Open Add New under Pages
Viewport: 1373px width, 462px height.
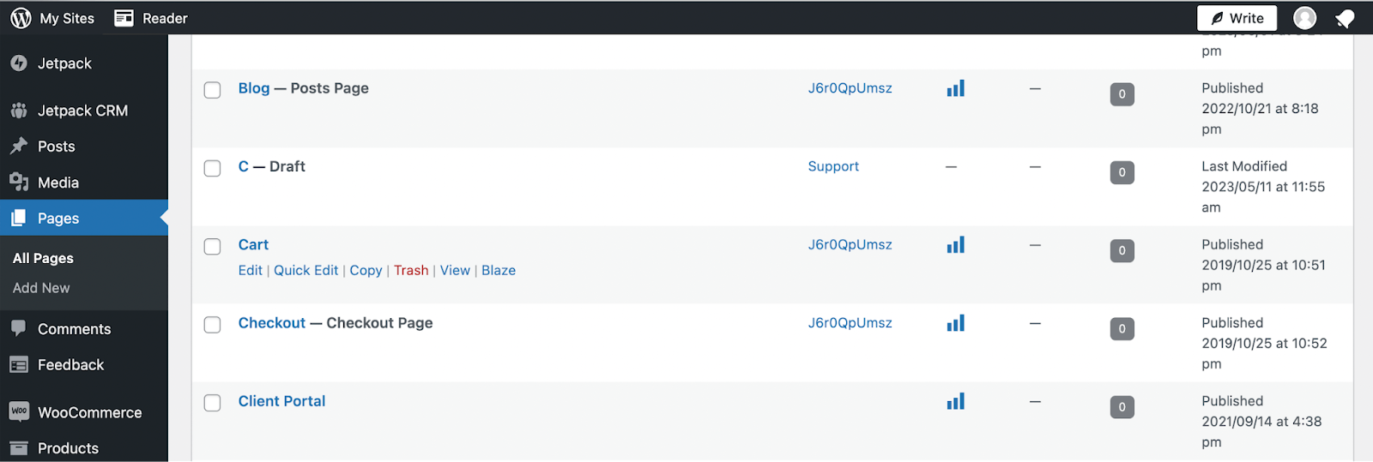(41, 288)
